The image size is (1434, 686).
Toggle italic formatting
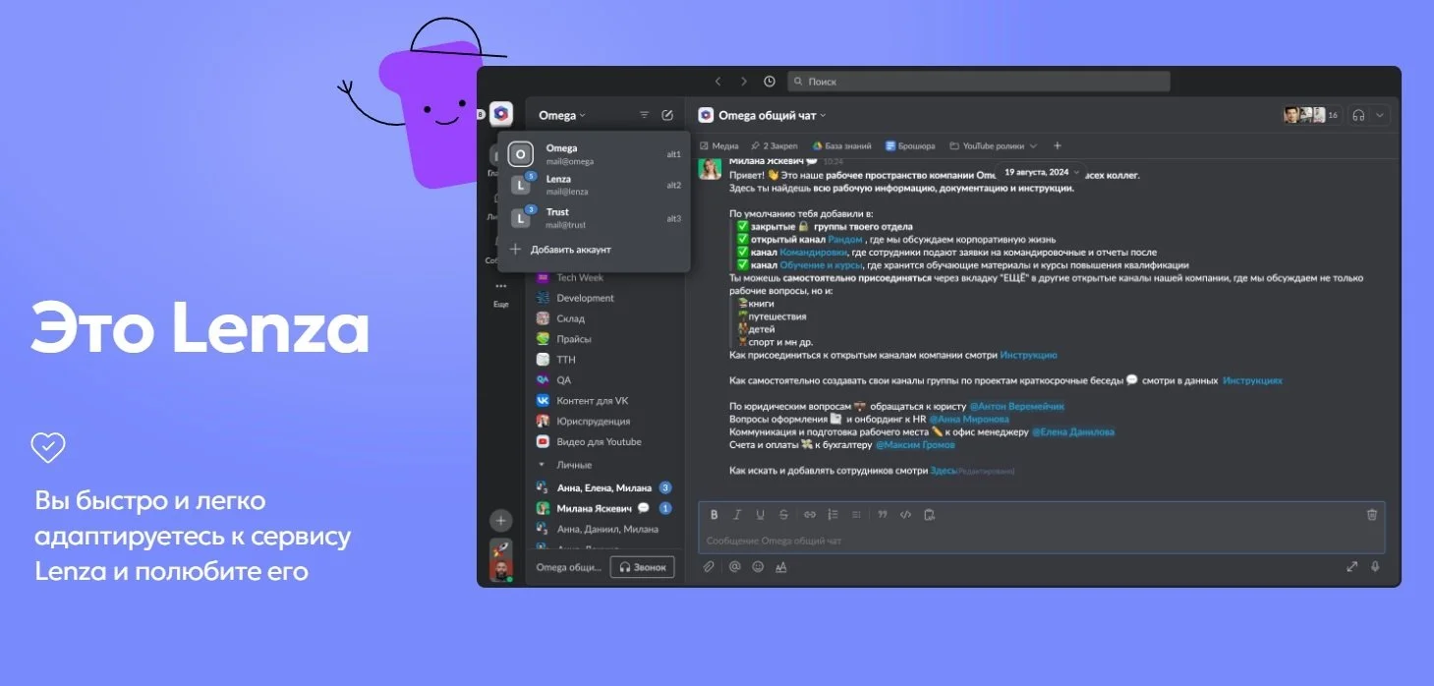click(x=737, y=514)
